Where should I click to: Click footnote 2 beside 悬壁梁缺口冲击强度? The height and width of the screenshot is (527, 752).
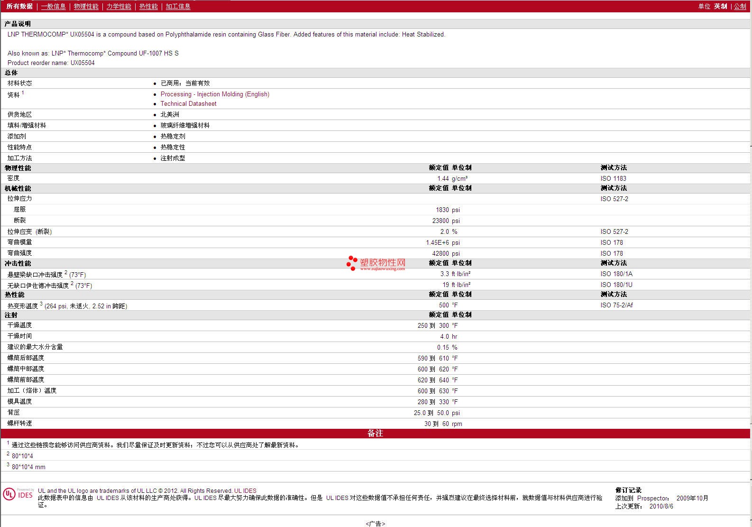click(66, 272)
